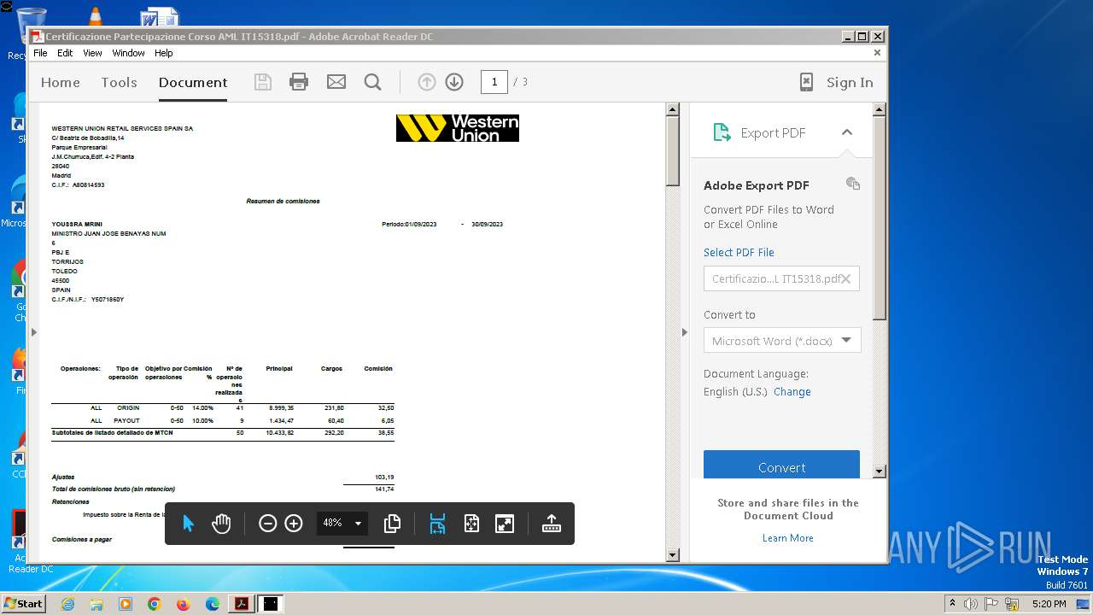Open the Learn More link

tap(788, 538)
